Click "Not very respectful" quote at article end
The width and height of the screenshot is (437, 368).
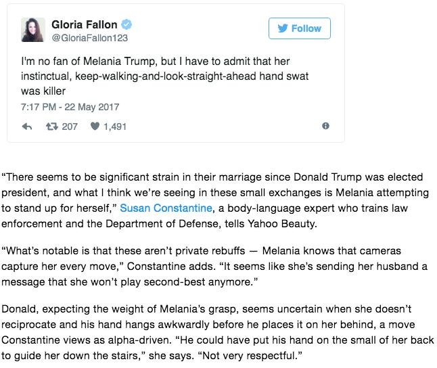click(x=250, y=356)
